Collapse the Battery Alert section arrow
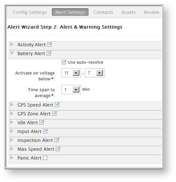Image resolution: width=176 pixels, height=182 pixels. (x=12, y=53)
